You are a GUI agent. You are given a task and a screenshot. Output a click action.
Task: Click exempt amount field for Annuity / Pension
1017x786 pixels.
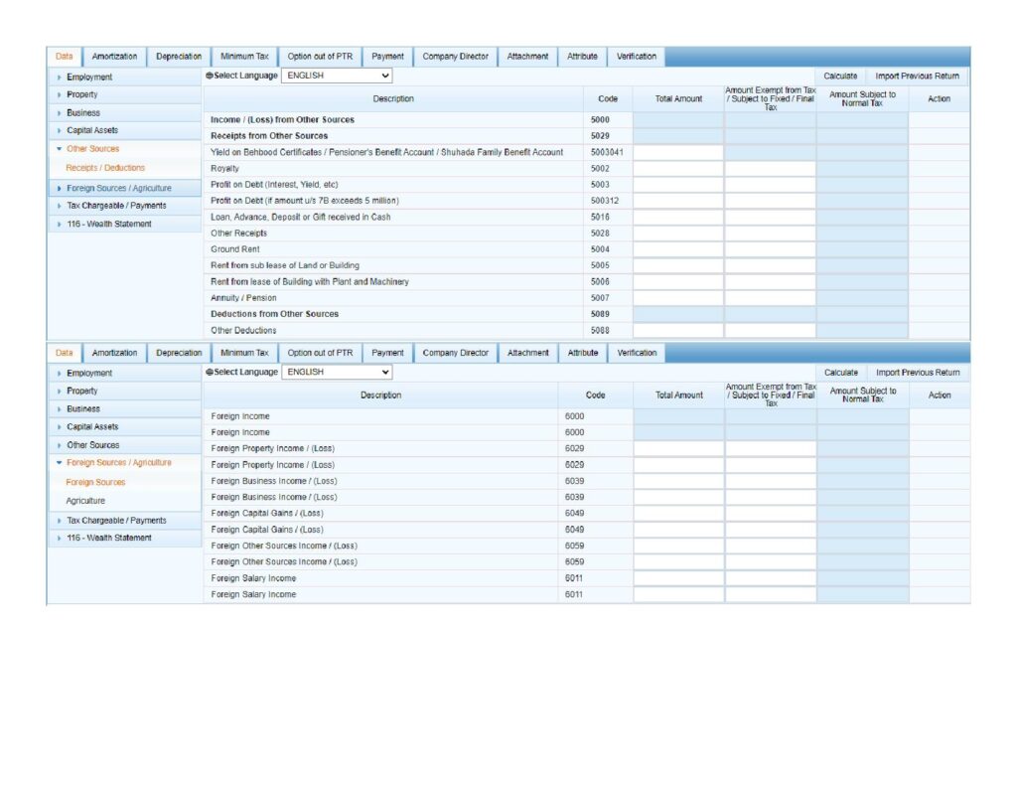770,298
